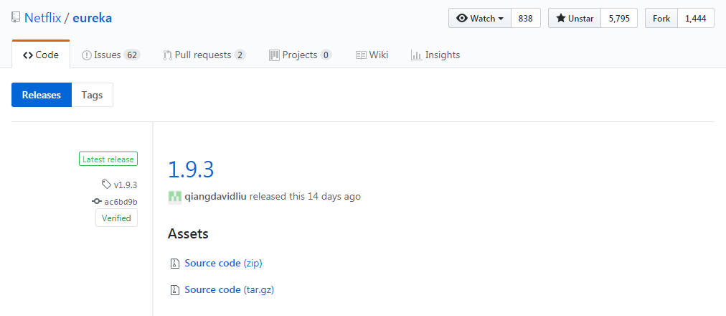Select the Tags view button

(92, 95)
